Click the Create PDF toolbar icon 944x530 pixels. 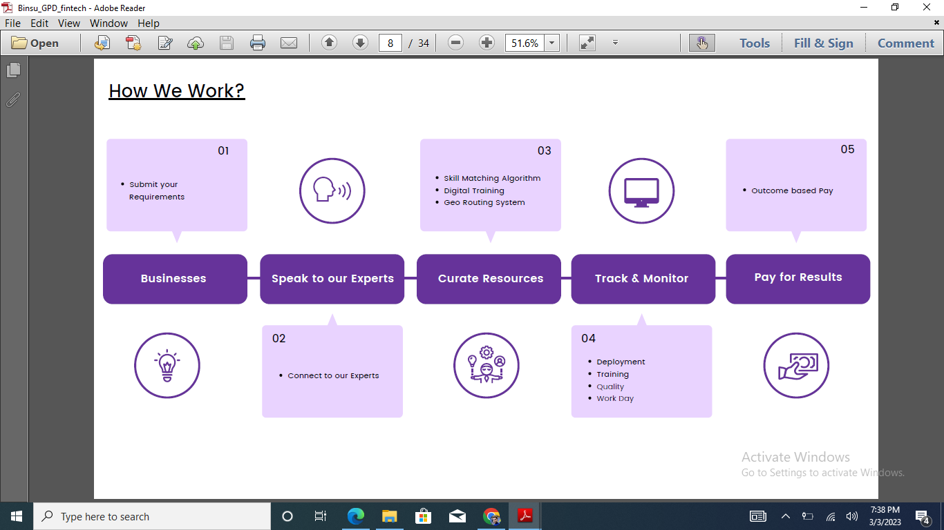click(133, 43)
